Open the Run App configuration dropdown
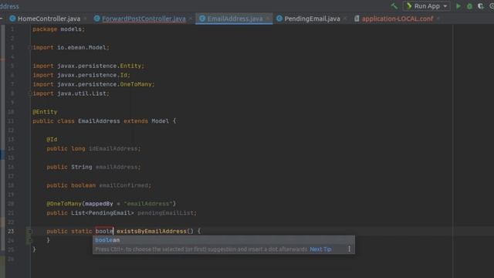 pyautogui.click(x=427, y=6)
